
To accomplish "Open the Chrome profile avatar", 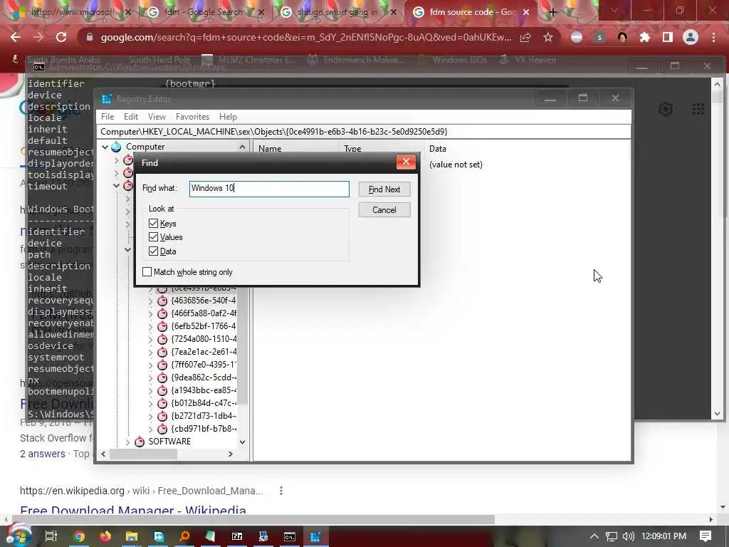I will point(691,37).
